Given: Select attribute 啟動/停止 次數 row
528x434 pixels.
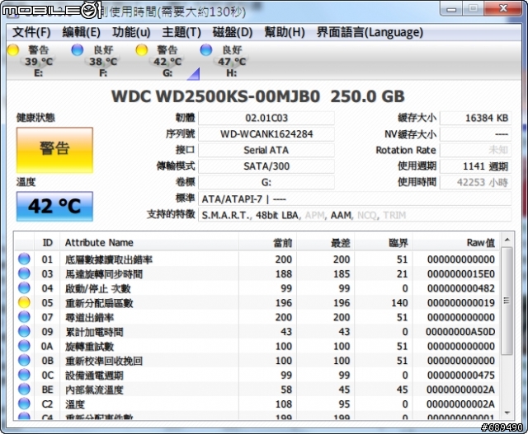Looking at the screenshot, I should click(x=257, y=288).
